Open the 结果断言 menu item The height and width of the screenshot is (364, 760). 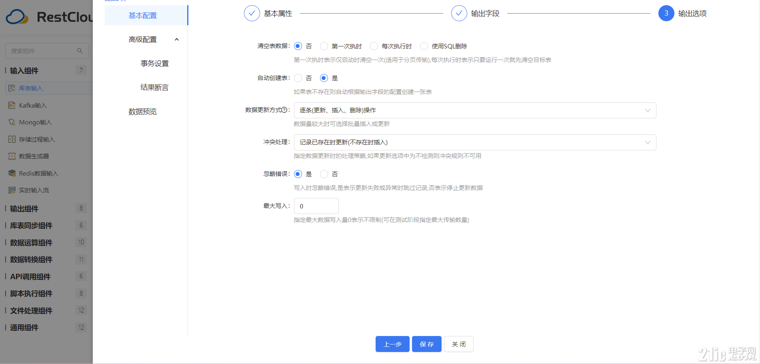pos(154,87)
